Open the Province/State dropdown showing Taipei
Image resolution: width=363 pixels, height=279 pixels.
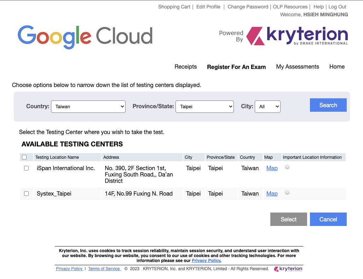pyautogui.click(x=204, y=107)
